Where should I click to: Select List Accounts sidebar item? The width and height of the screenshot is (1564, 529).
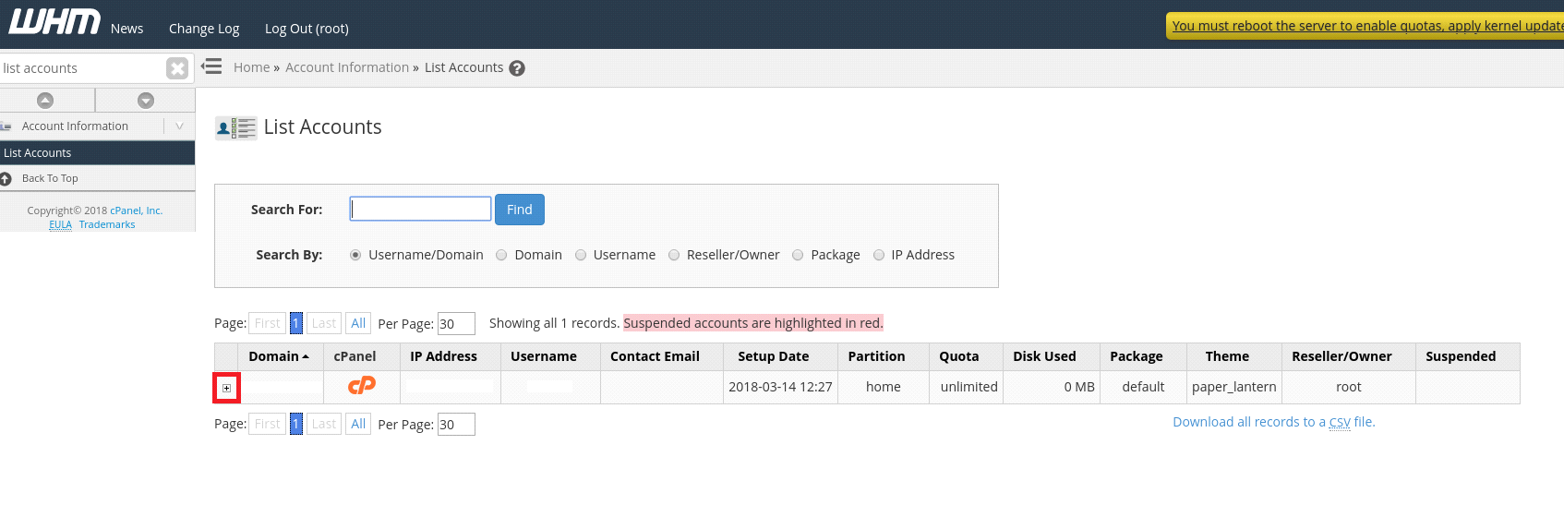(97, 153)
